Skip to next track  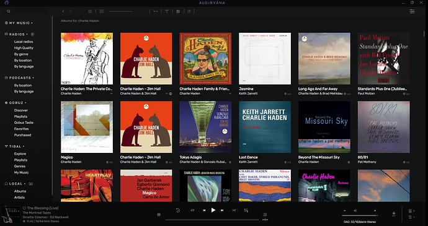coord(222,210)
